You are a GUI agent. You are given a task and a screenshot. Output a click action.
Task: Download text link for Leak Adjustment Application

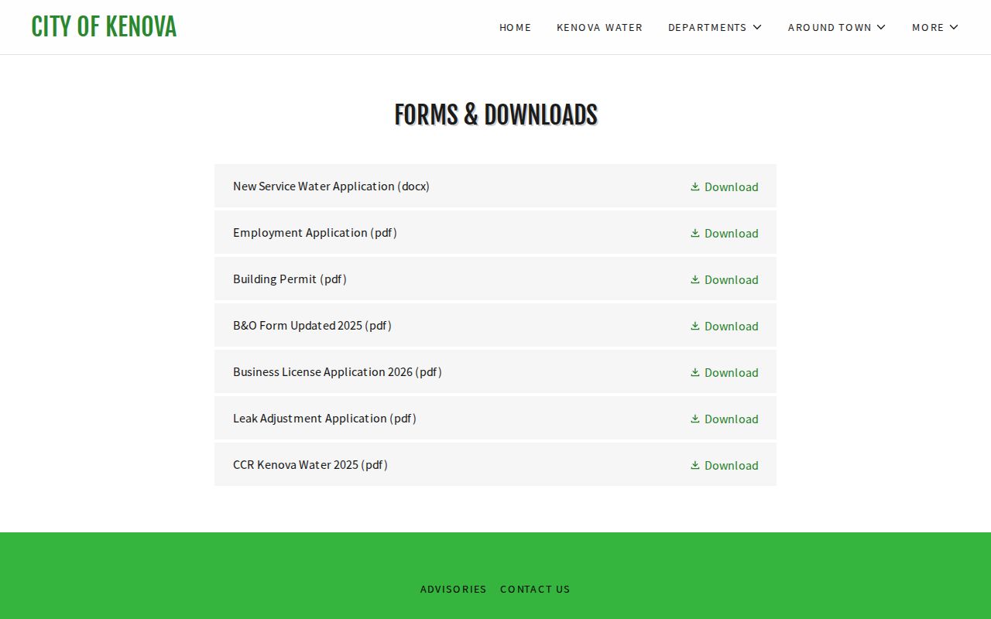731,419
